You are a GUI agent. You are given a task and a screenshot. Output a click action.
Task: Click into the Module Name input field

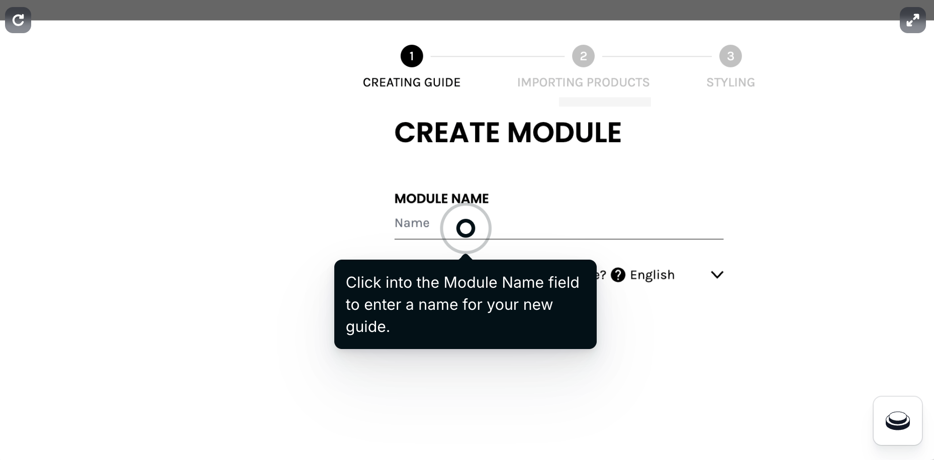click(558, 223)
